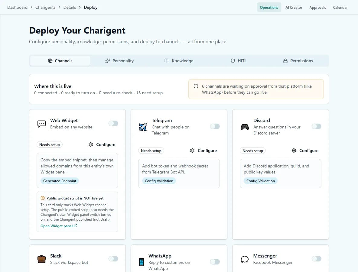
Task: Click 'Embed on any website' text
Action: [71, 127]
